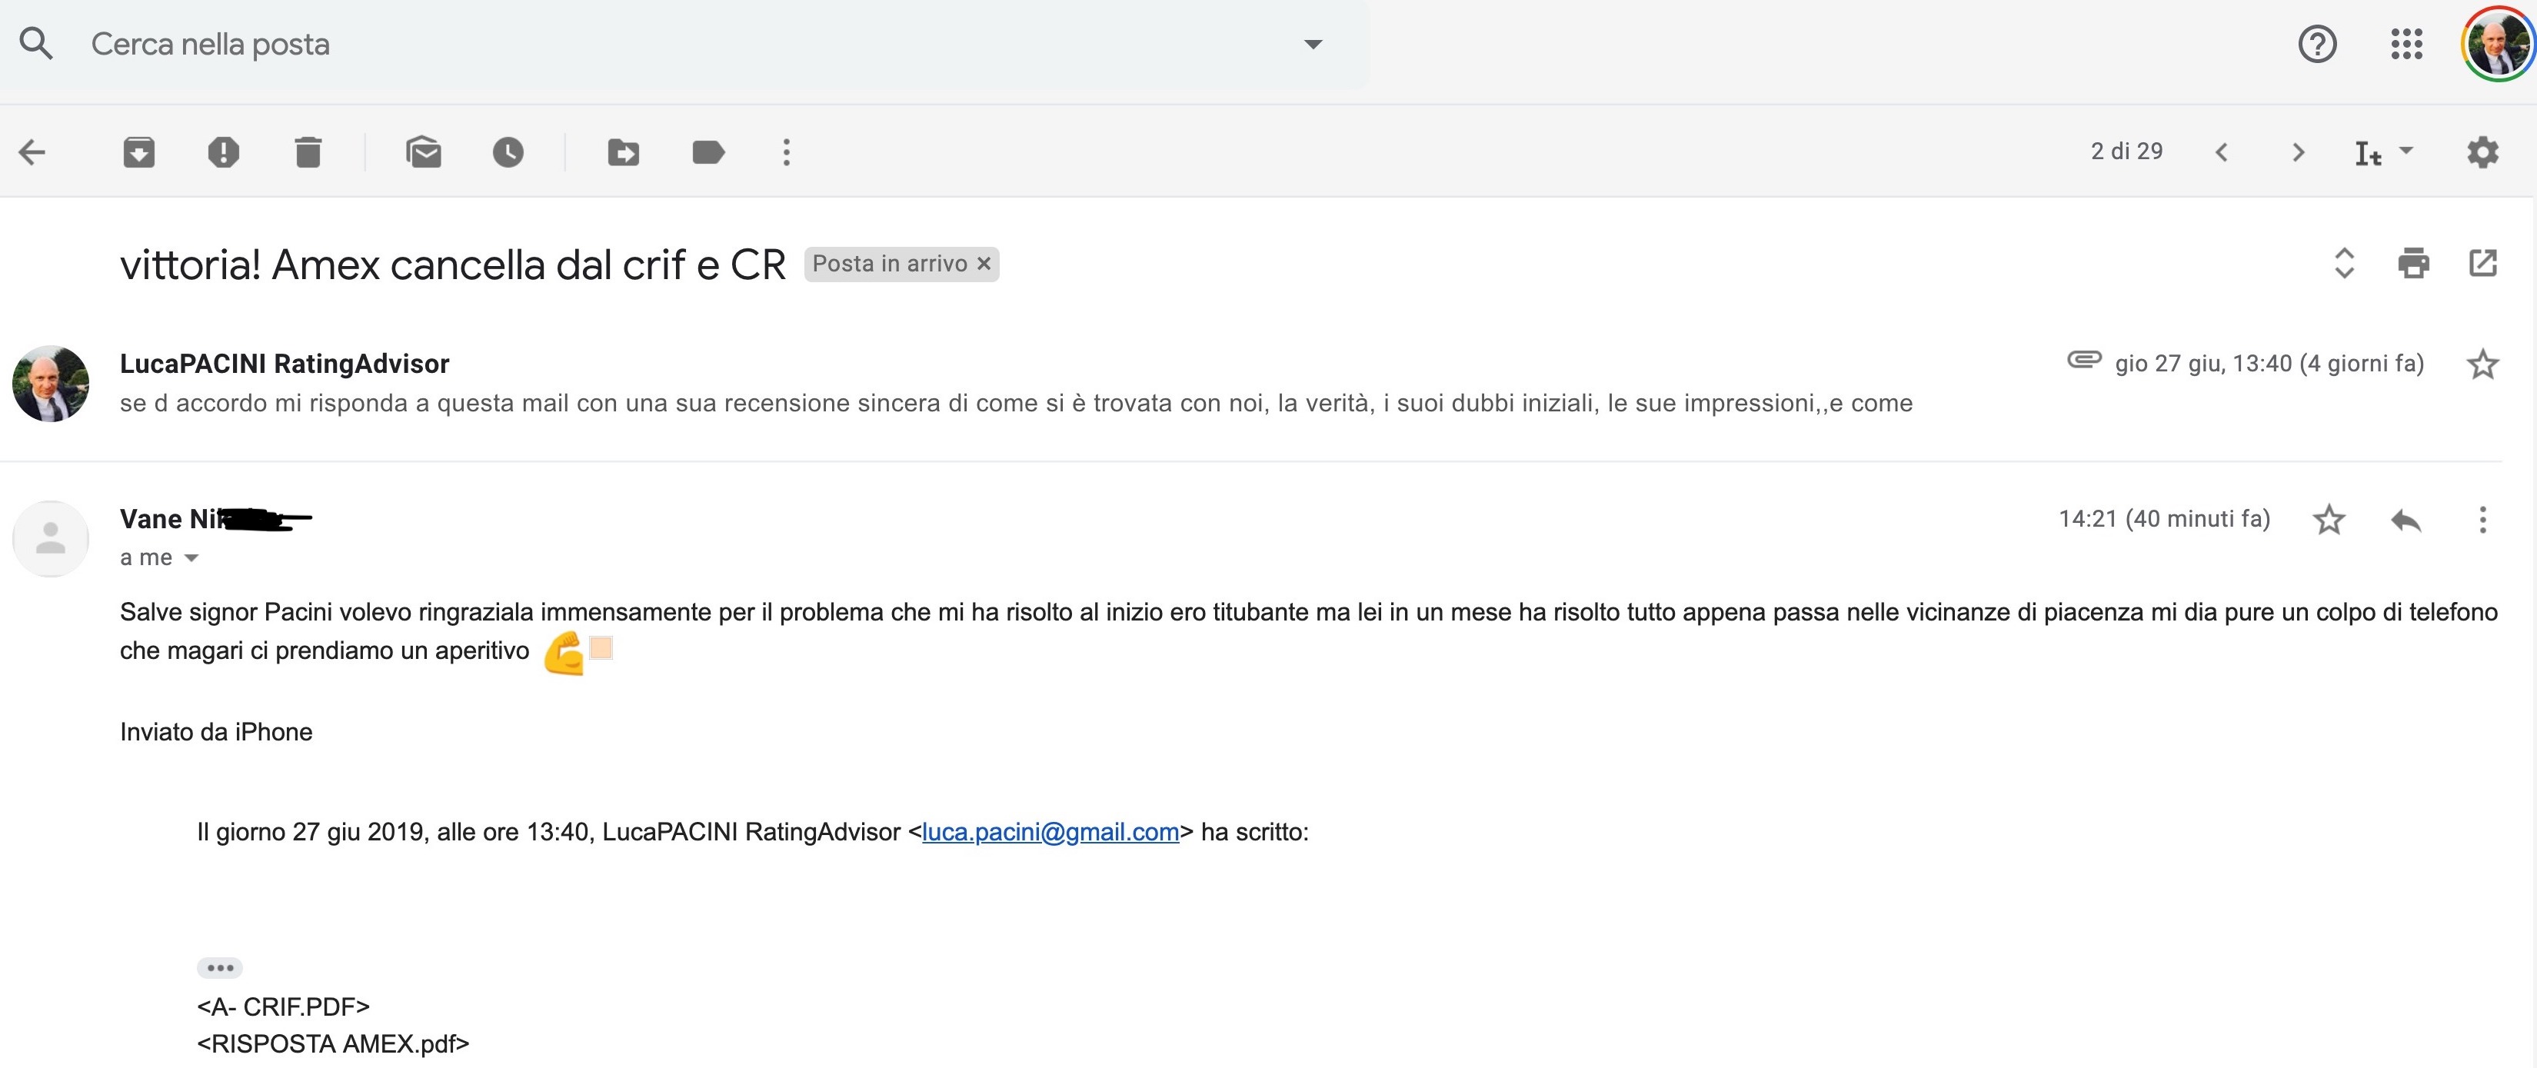Open luca.pacini@gmail.com email link
2537x1068 pixels.
(1050, 833)
